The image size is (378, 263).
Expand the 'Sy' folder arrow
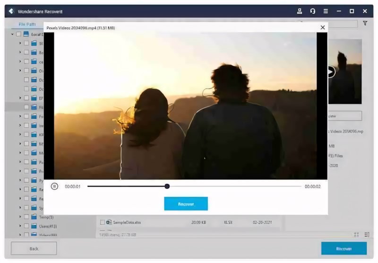(x=20, y=208)
